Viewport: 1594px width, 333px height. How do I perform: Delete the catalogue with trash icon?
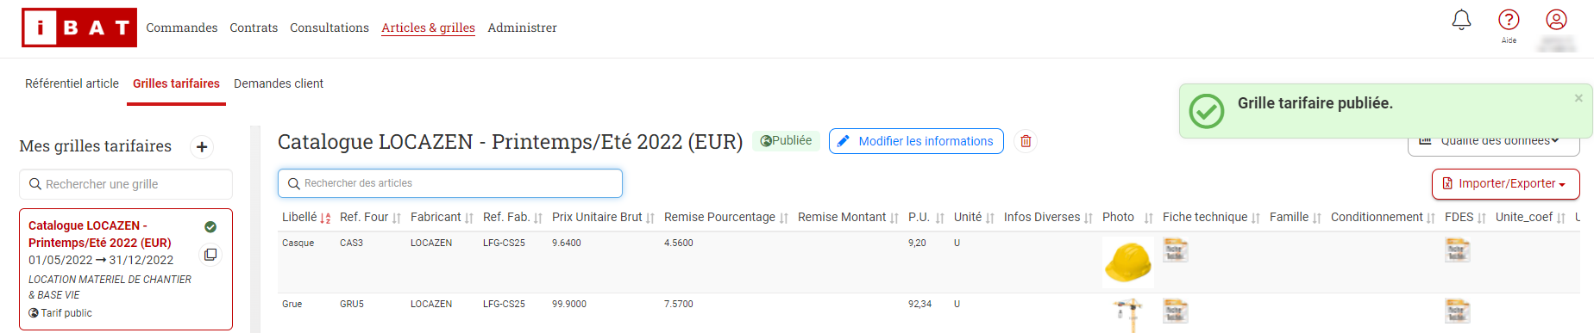coord(1026,141)
